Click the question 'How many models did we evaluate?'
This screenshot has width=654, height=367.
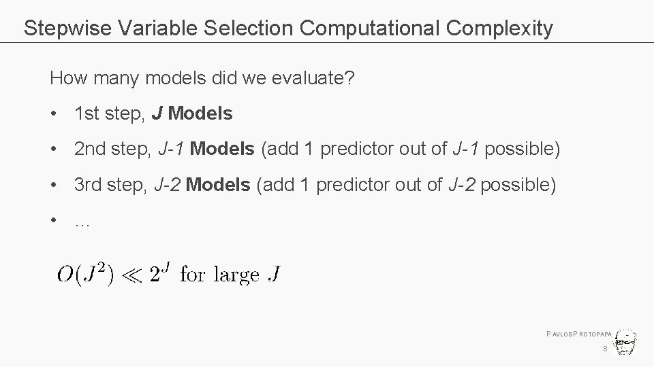pos(202,77)
